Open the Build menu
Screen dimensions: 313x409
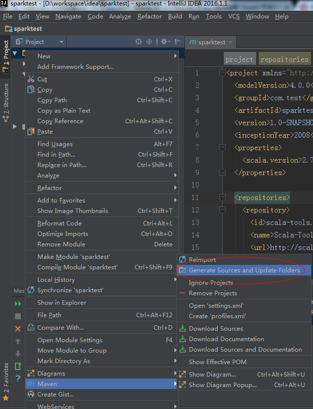(175, 16)
